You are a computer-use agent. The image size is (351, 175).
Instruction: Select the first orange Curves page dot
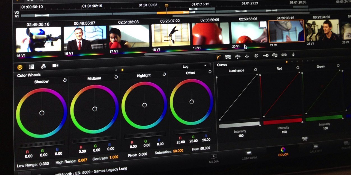[287, 62]
